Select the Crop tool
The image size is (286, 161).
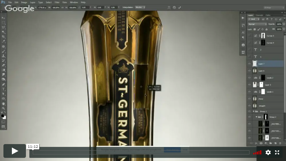pyautogui.click(x=3, y=37)
